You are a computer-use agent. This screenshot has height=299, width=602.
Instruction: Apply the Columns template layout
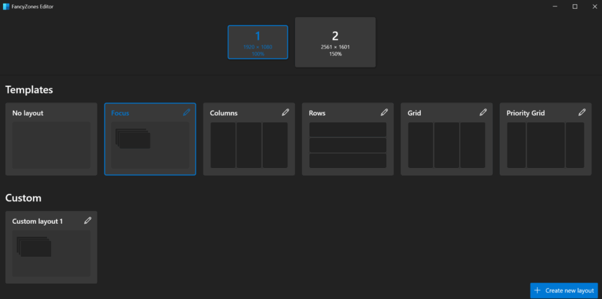pos(249,139)
